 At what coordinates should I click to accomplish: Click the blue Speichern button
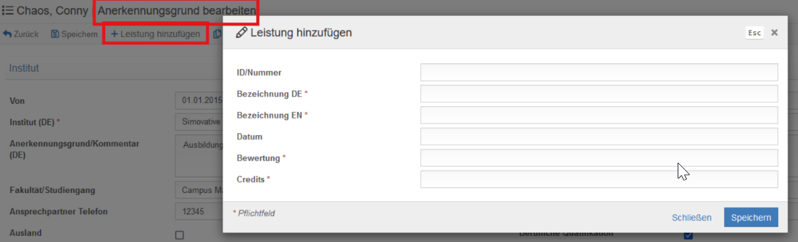coord(751,218)
